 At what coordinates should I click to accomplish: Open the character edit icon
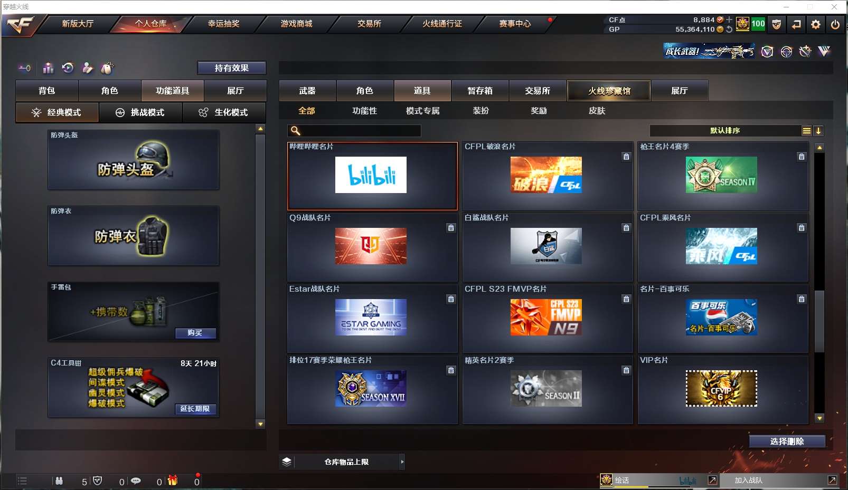[88, 68]
